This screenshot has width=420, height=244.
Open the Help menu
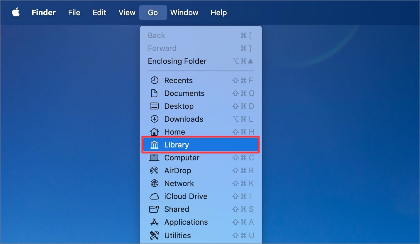(x=219, y=13)
